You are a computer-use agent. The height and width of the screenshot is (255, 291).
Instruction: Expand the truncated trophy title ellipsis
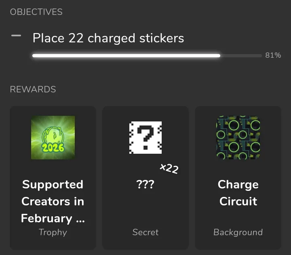80,219
